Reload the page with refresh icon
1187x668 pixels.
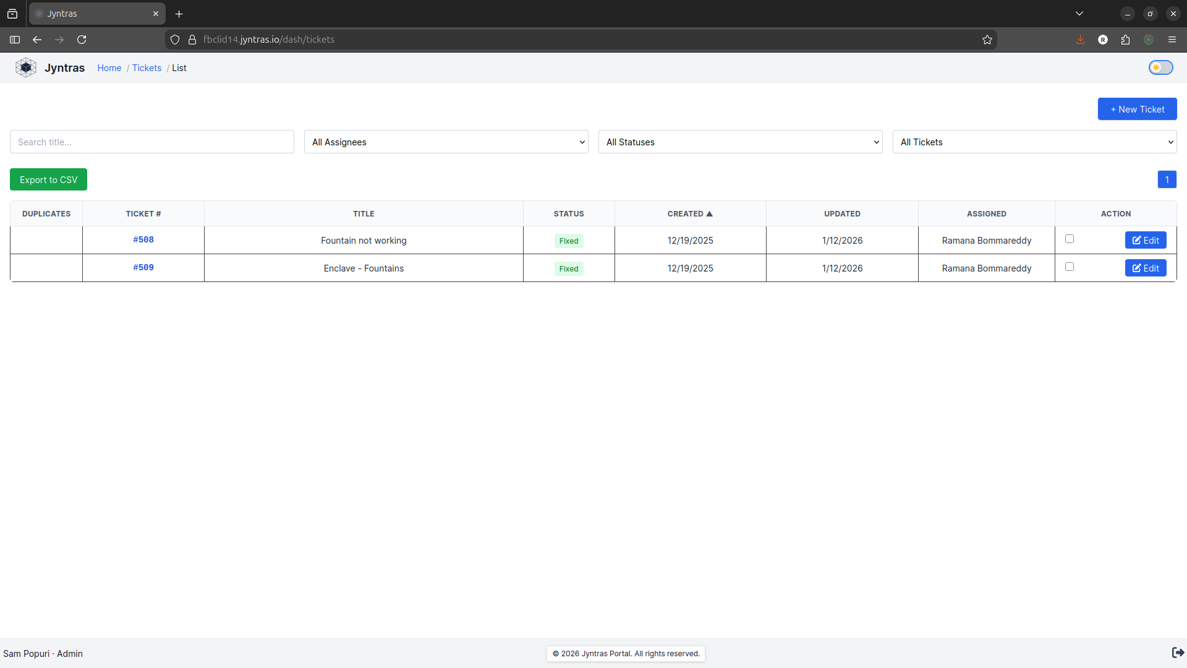click(x=82, y=40)
